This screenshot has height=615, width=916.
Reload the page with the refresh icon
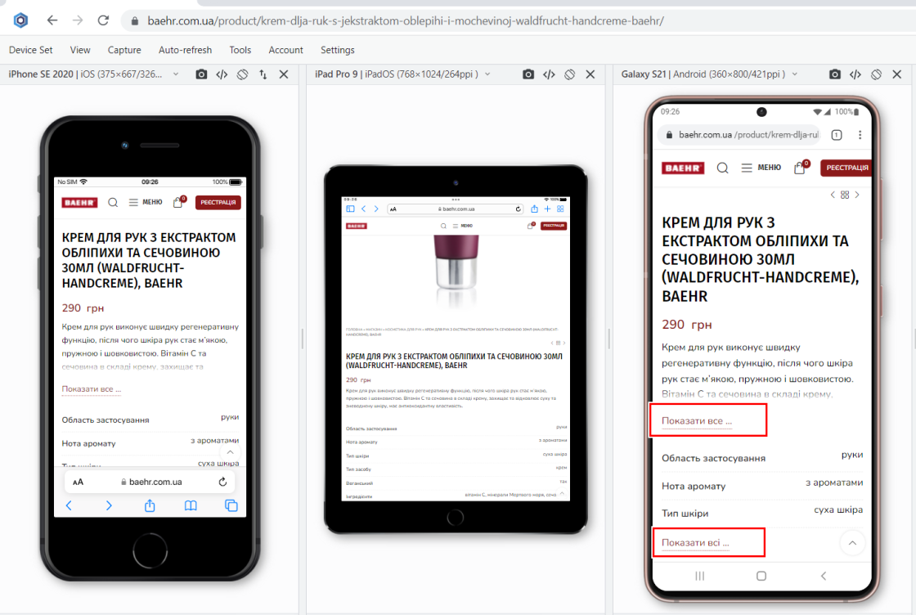coord(103,20)
